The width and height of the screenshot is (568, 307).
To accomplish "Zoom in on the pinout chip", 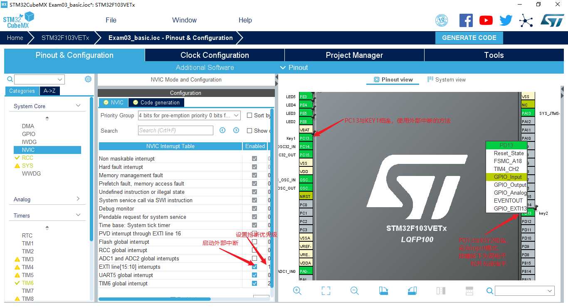I will tap(297, 291).
